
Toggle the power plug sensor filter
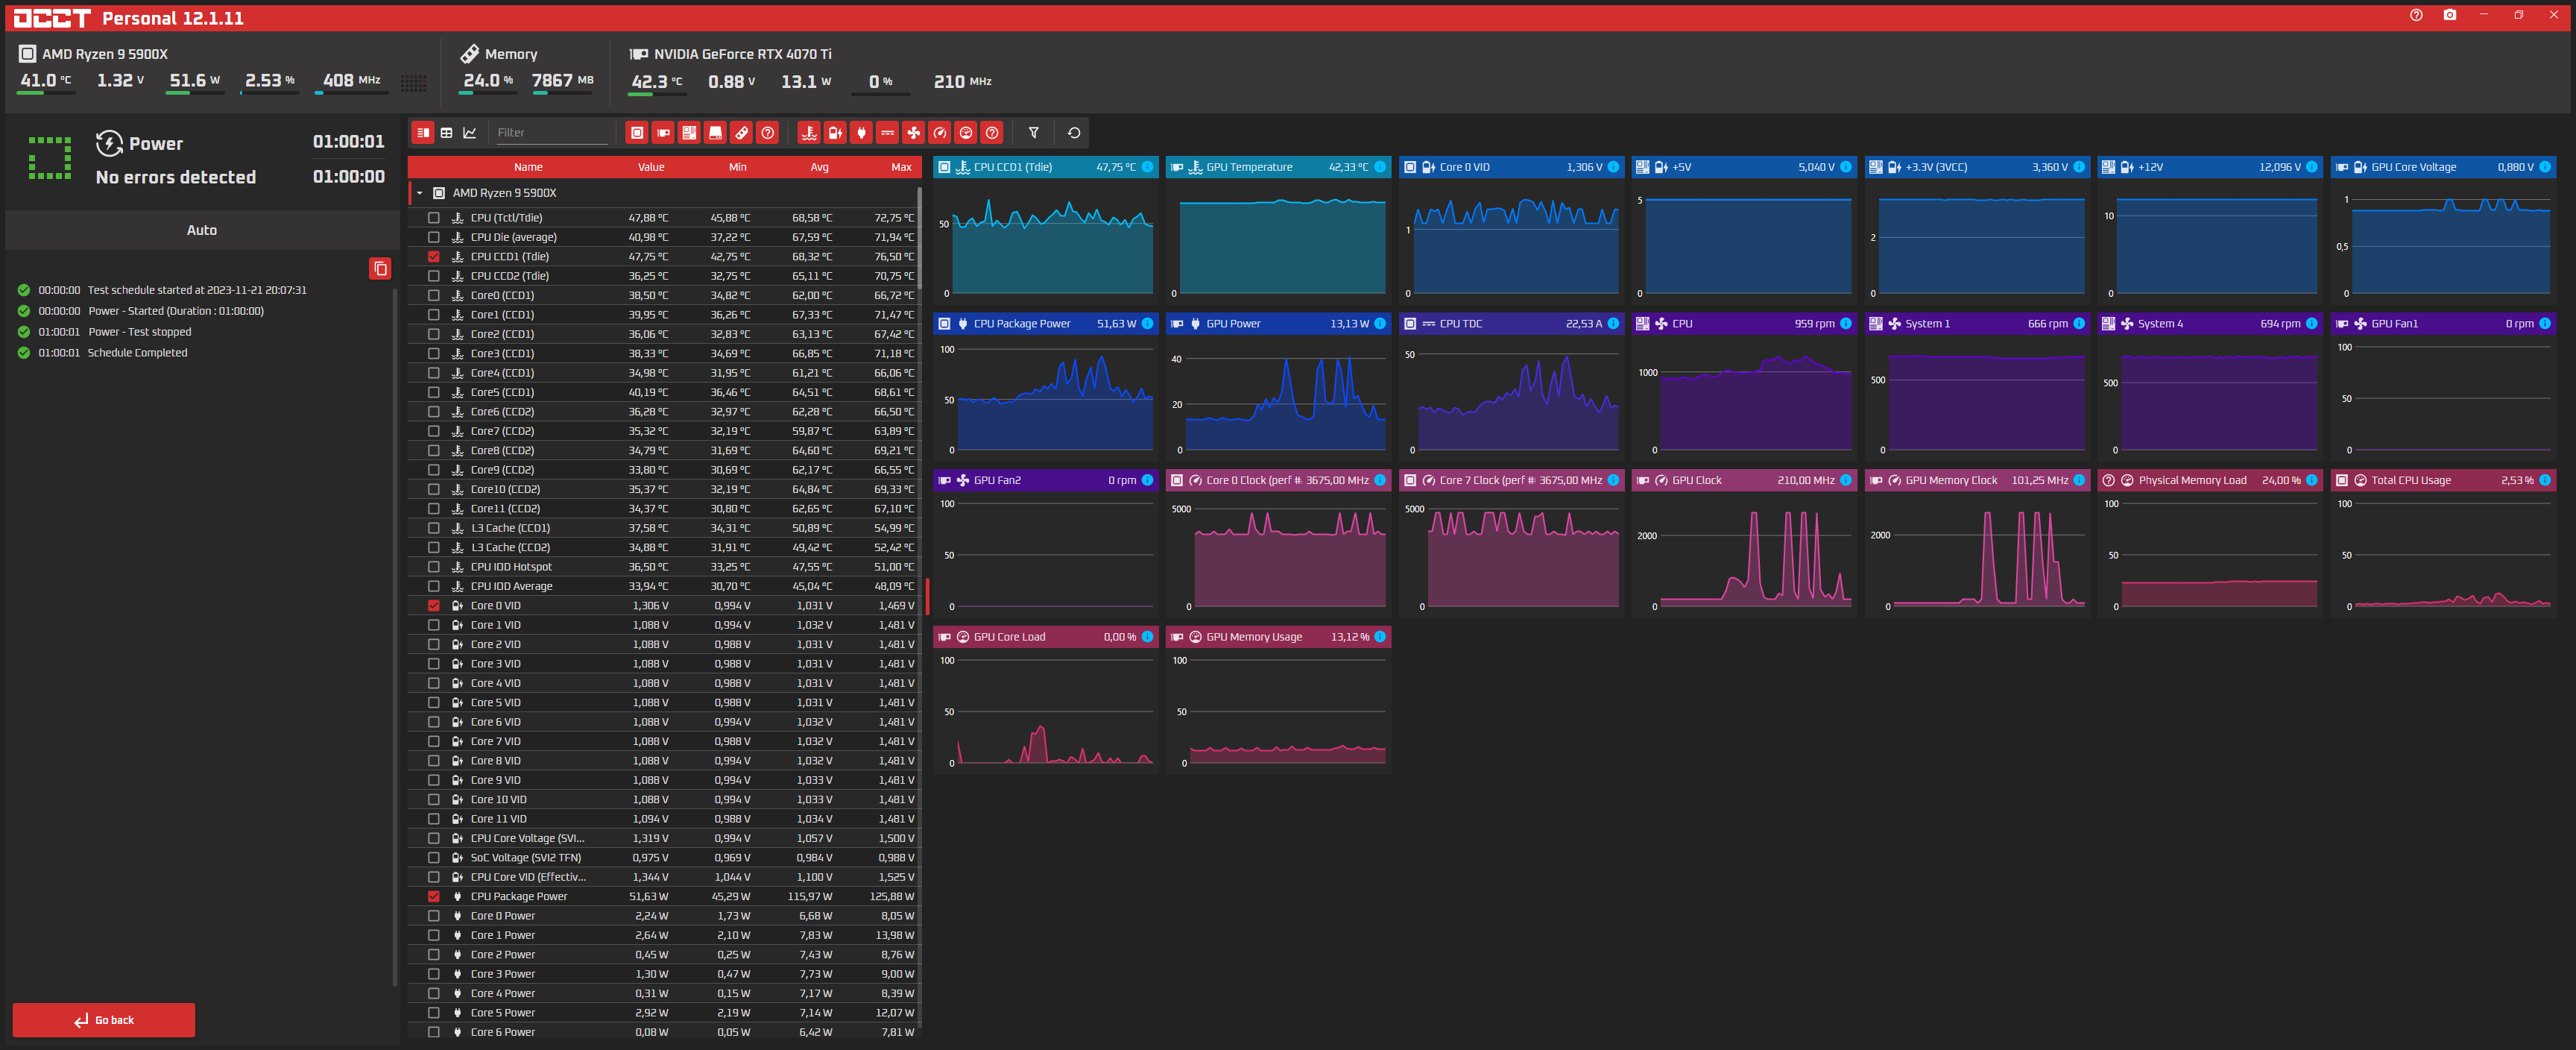click(861, 132)
